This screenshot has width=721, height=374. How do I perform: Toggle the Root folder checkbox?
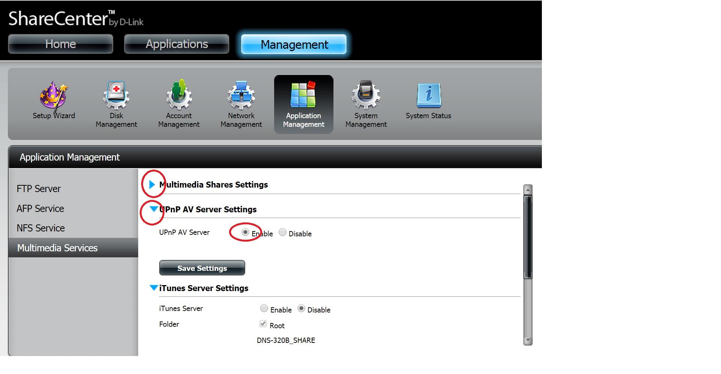(x=263, y=324)
